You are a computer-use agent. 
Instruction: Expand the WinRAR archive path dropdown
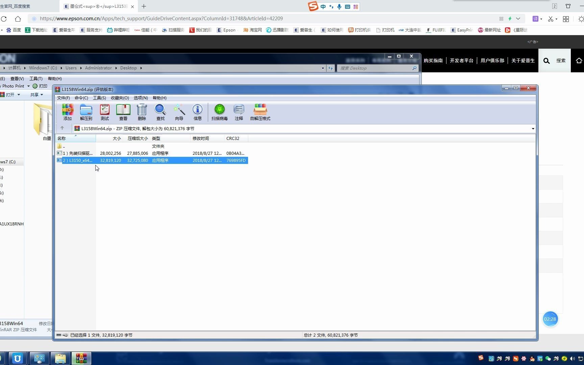click(533, 128)
